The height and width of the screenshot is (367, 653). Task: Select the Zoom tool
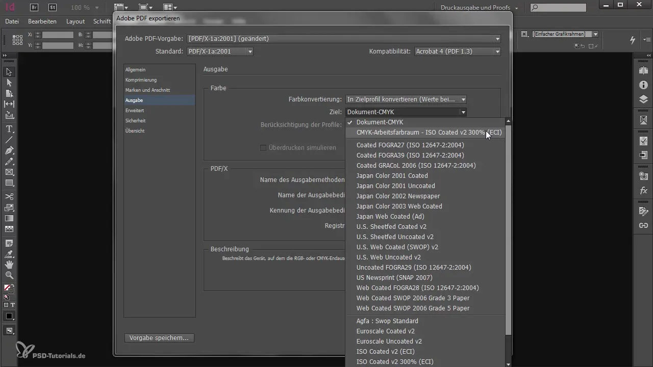point(9,275)
